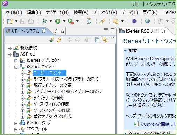Close the リモート・システム view tab
The width and height of the screenshot is (177, 135).
pyautogui.click(x=44, y=31)
